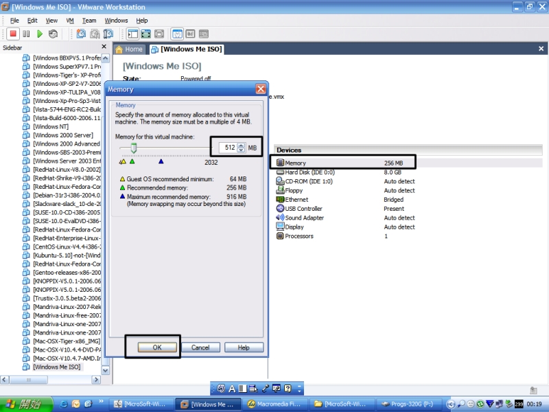The height and width of the screenshot is (412, 549).
Task: Select [Windows Me ISO] in the sidebar
Action: (x=57, y=367)
